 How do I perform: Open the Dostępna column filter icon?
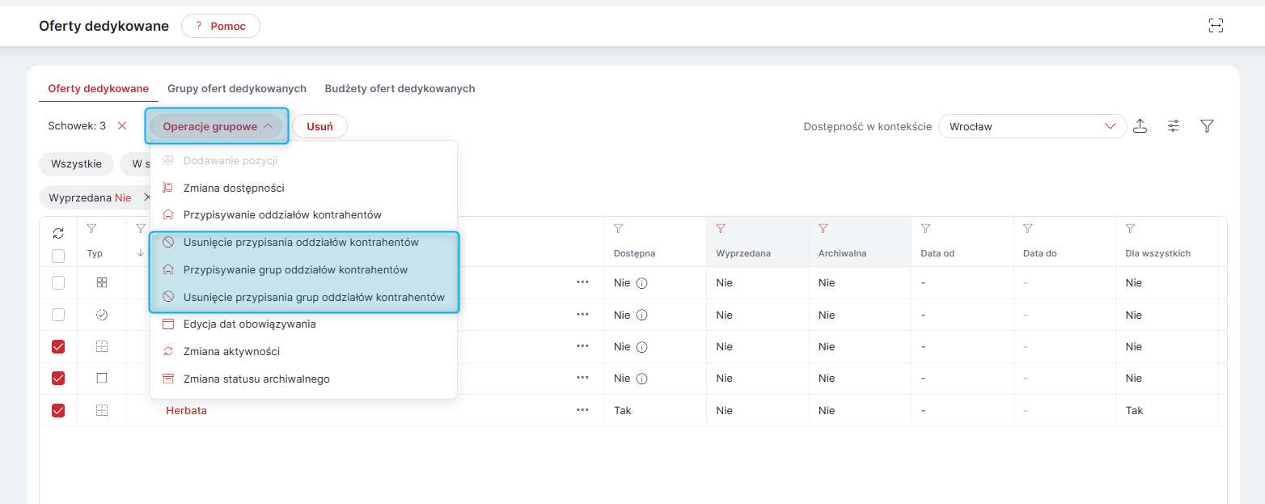(x=619, y=229)
